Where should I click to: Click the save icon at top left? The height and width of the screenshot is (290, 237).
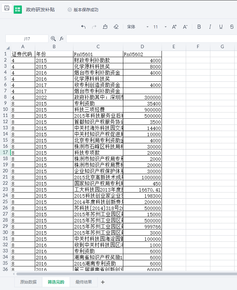[7, 8]
